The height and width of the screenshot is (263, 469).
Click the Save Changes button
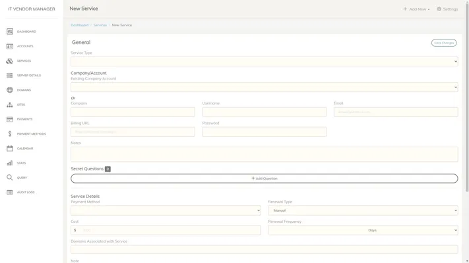[x=443, y=43]
